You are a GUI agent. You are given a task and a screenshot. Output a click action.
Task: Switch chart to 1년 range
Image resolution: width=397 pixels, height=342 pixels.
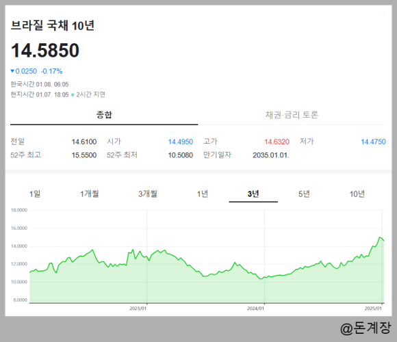[x=203, y=194]
